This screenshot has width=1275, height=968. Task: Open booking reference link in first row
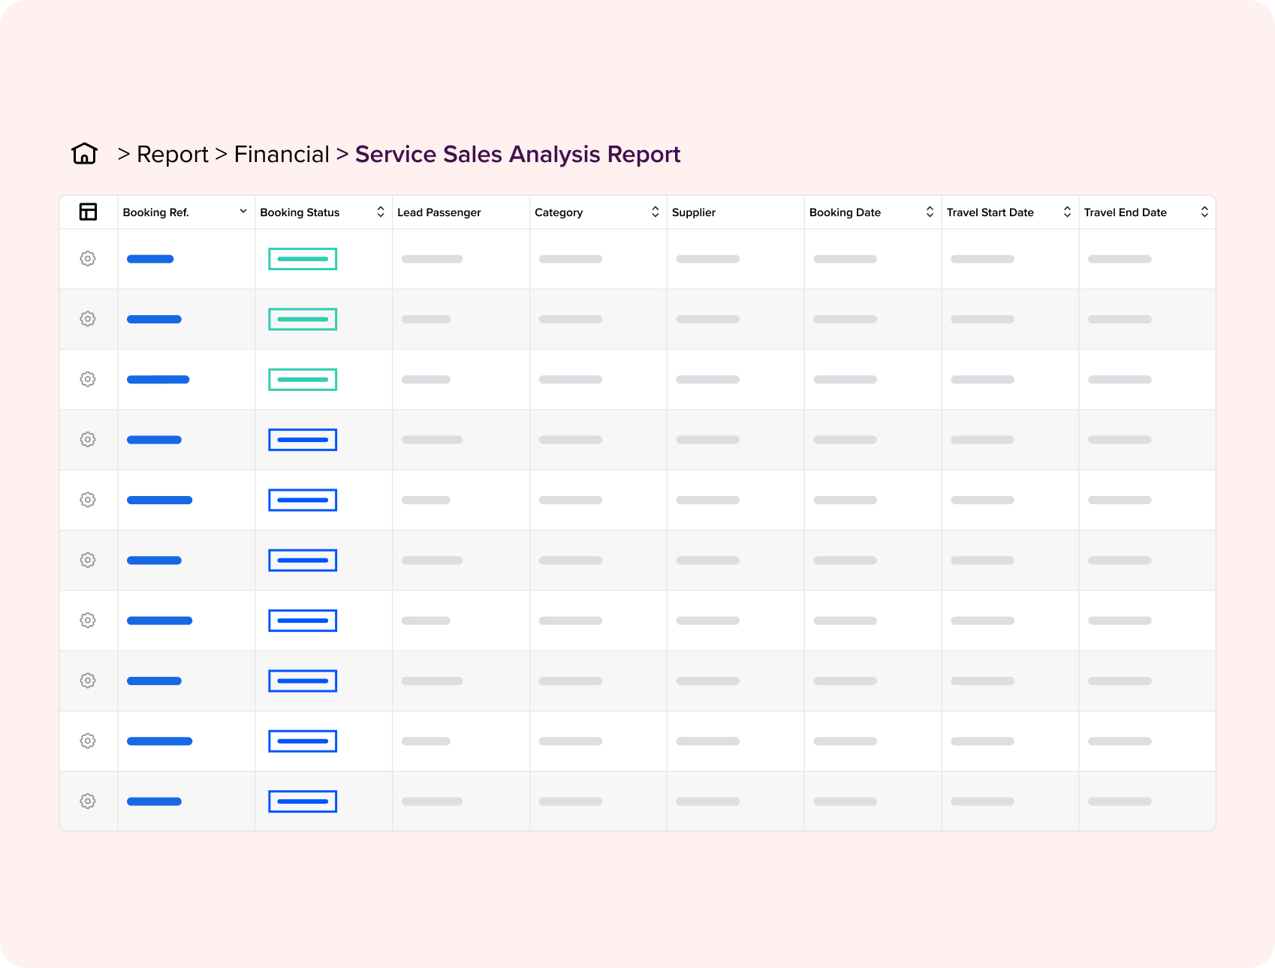pyautogui.click(x=150, y=259)
